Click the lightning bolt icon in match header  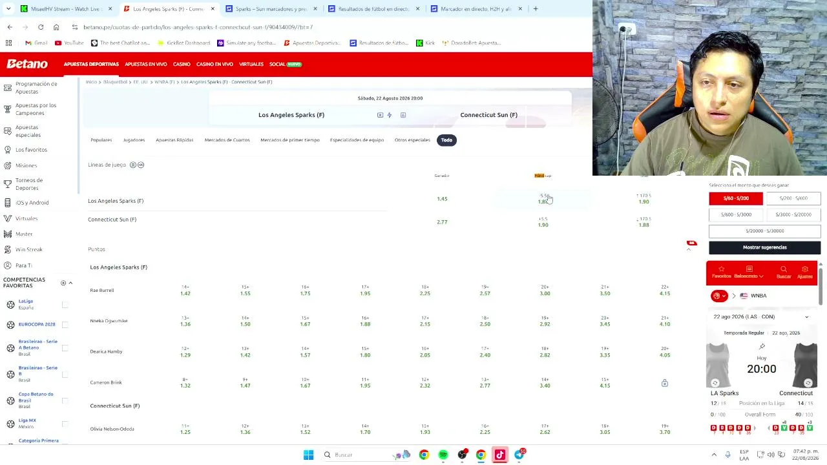[x=390, y=115]
